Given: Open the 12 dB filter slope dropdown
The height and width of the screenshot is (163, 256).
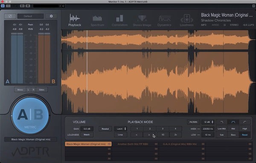Looking at the screenshot, I should (208, 122).
